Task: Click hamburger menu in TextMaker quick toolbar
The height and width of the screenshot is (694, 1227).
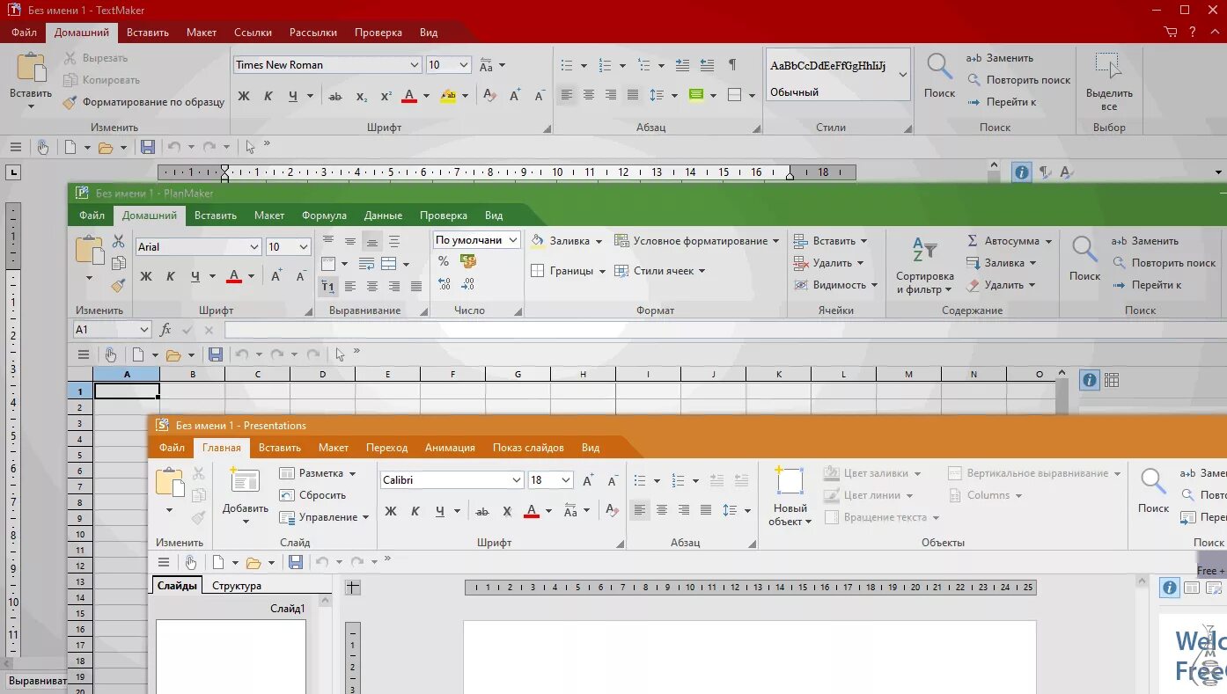Action: point(15,147)
